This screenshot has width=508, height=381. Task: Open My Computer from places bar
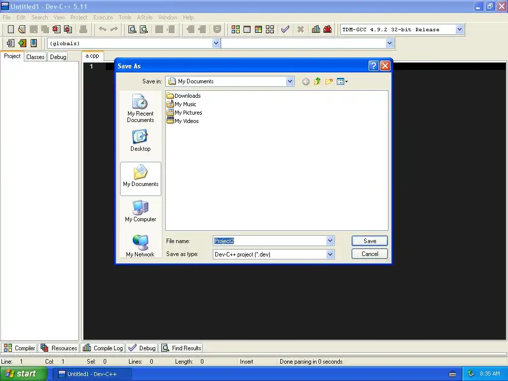point(140,211)
